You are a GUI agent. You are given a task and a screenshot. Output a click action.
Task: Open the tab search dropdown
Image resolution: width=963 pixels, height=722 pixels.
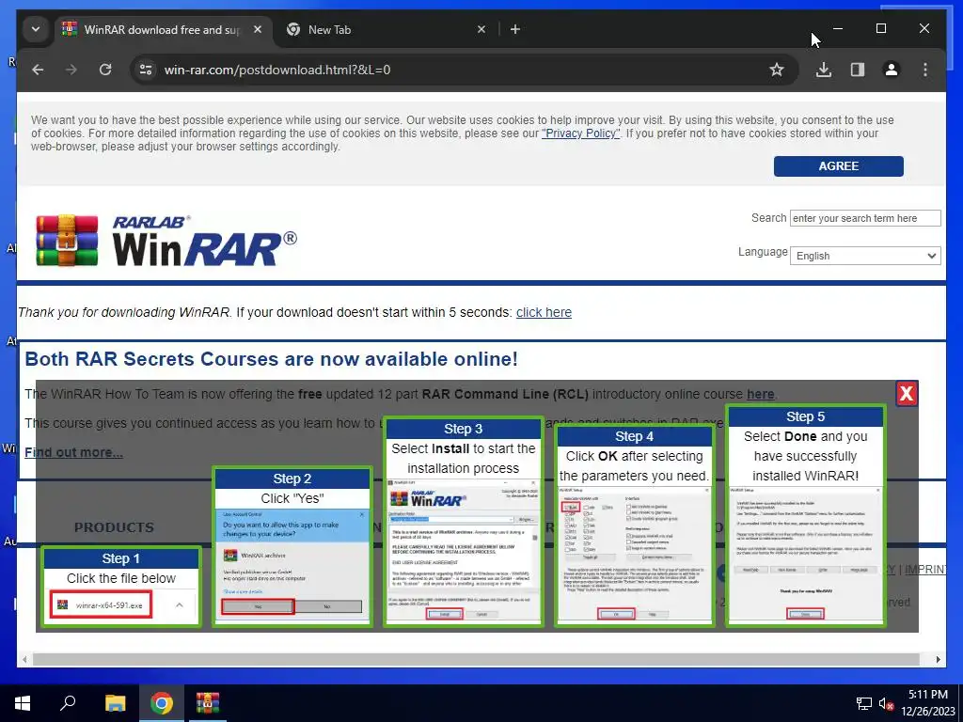click(36, 29)
